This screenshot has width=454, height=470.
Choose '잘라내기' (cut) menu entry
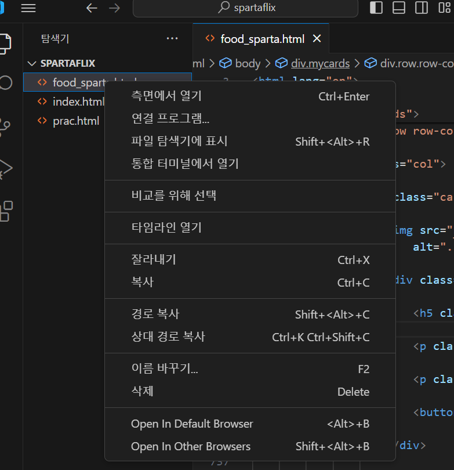tap(250, 260)
